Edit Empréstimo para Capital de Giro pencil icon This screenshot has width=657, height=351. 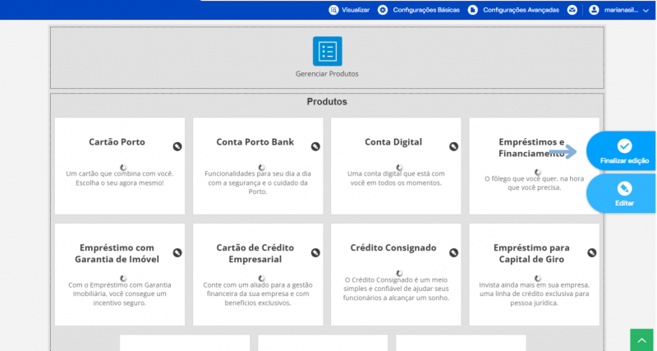(591, 252)
